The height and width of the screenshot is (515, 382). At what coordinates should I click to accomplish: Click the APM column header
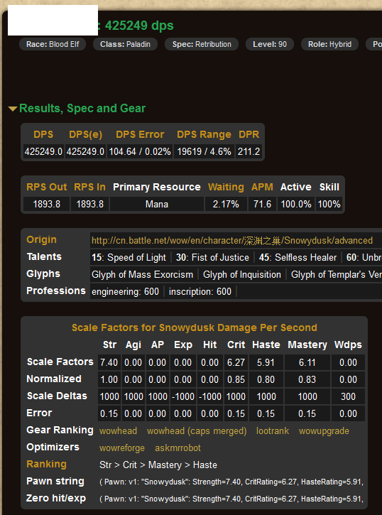(x=262, y=187)
